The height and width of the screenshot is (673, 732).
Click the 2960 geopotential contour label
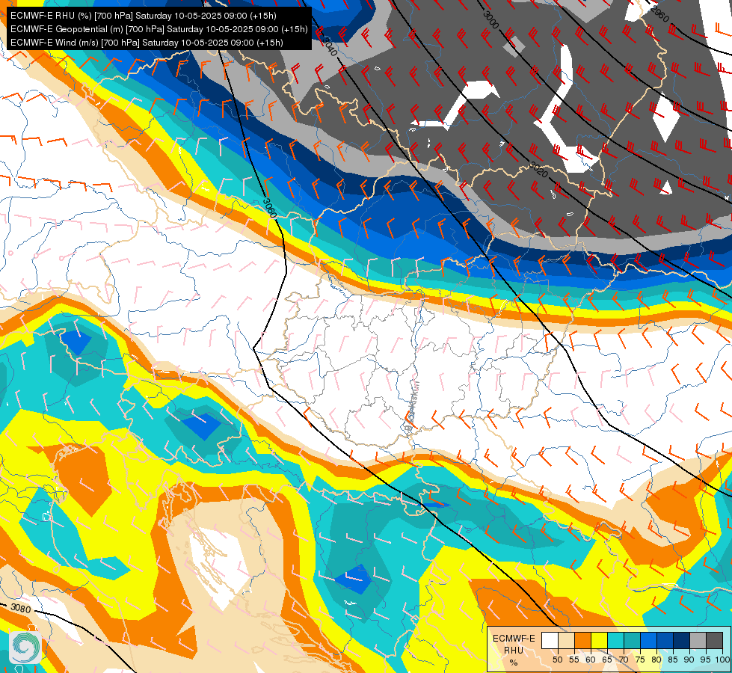click(x=660, y=14)
